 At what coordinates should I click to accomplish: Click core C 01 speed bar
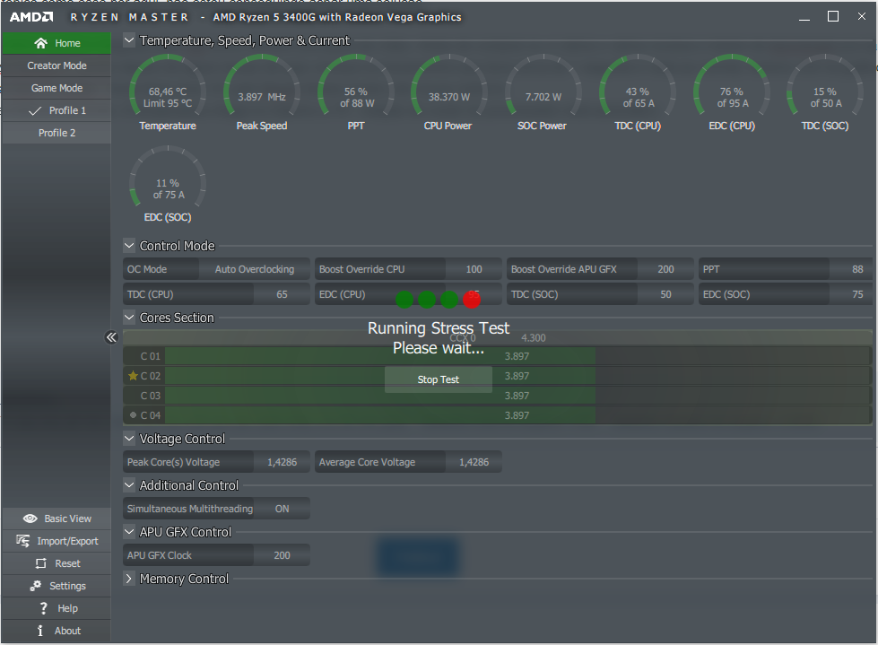tap(518, 356)
